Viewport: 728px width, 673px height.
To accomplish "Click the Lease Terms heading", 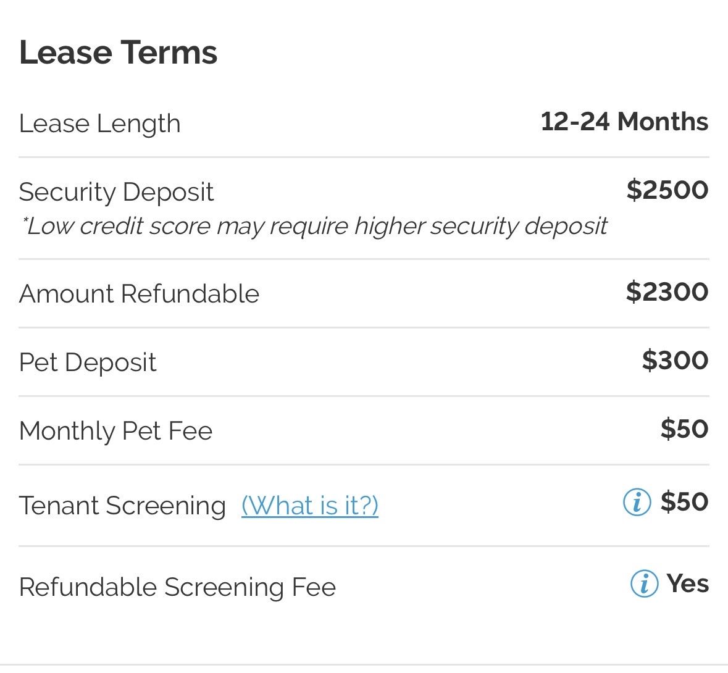I will click(x=118, y=52).
